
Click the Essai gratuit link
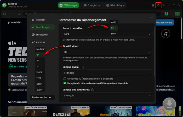[18, 90]
